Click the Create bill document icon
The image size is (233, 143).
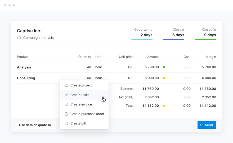point(66,123)
